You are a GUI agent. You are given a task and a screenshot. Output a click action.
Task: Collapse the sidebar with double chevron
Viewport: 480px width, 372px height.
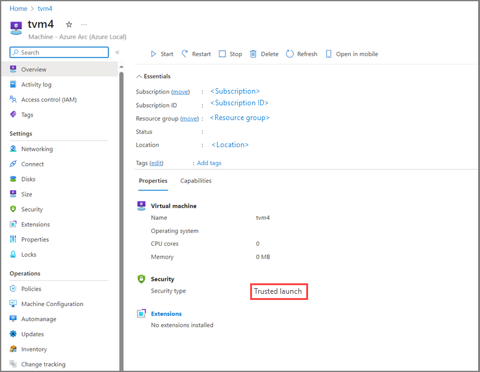pos(117,52)
